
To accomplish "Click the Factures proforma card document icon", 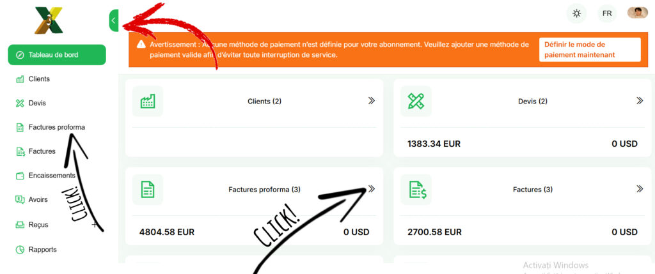I will 148,189.
